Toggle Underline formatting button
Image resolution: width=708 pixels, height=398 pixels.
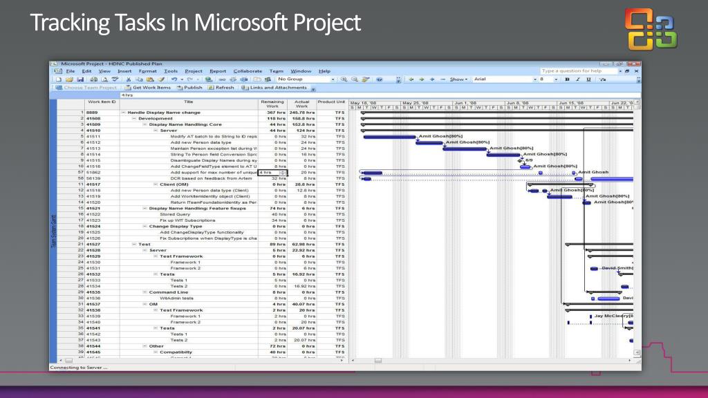point(589,79)
